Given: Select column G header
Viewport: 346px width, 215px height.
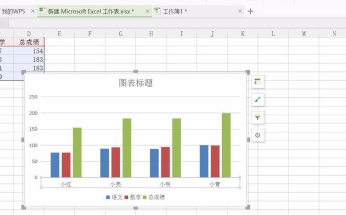Looking at the screenshot, I should [121, 34].
